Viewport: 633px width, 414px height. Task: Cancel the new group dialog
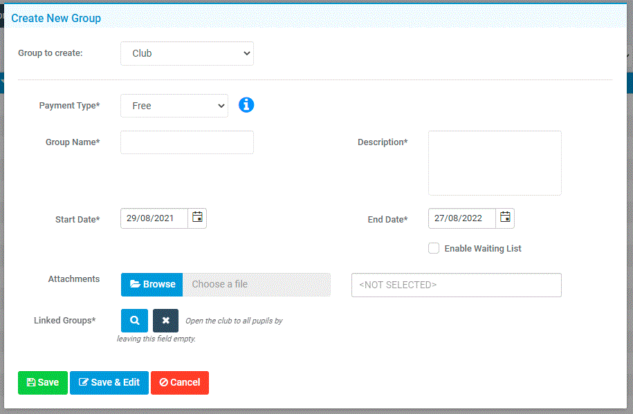point(180,382)
